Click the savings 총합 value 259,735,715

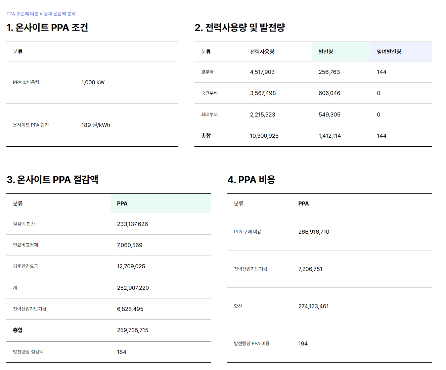click(x=132, y=330)
